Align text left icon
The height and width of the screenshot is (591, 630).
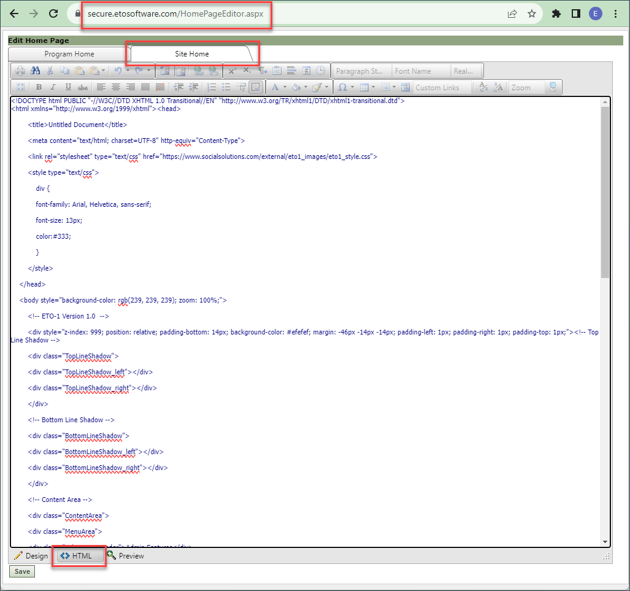101,87
